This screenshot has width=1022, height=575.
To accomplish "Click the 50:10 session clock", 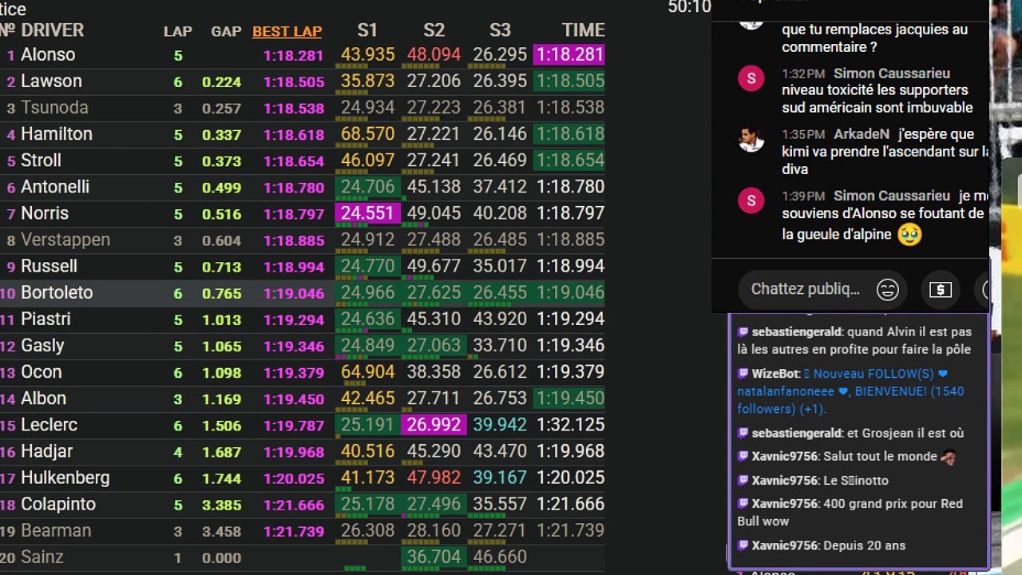I will coord(689,7).
